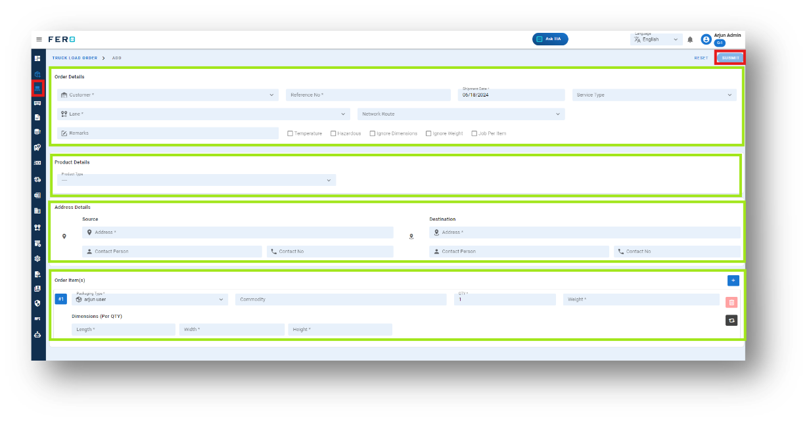Image resolution: width=809 pixels, height=423 pixels.
Task: Click the source location pin icon
Action: click(x=64, y=236)
